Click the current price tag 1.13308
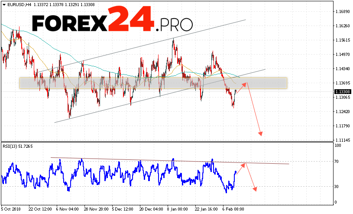The width and height of the screenshot is (353, 214). click(343, 91)
